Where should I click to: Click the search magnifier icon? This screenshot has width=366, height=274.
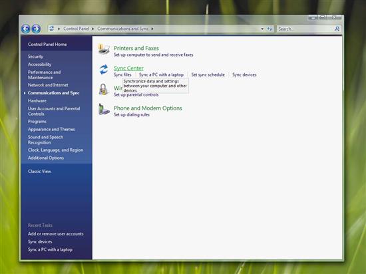(337, 29)
